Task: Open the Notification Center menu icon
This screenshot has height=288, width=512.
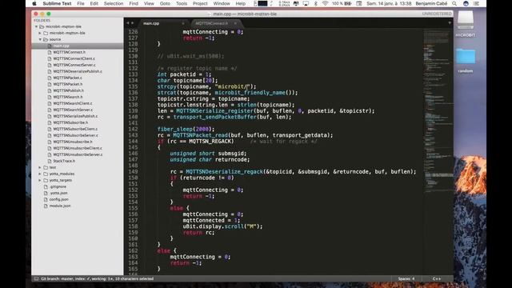Action: click(476, 3)
